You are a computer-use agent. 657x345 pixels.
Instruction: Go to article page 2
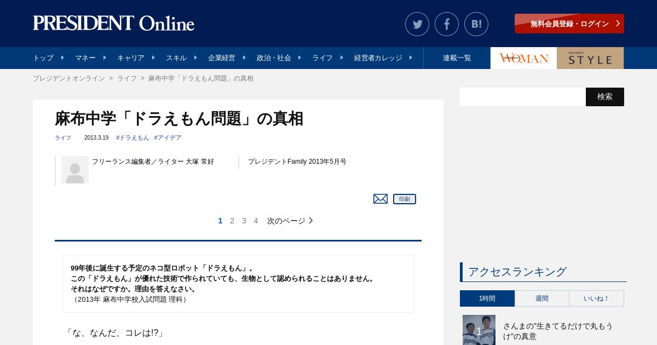pos(232,221)
